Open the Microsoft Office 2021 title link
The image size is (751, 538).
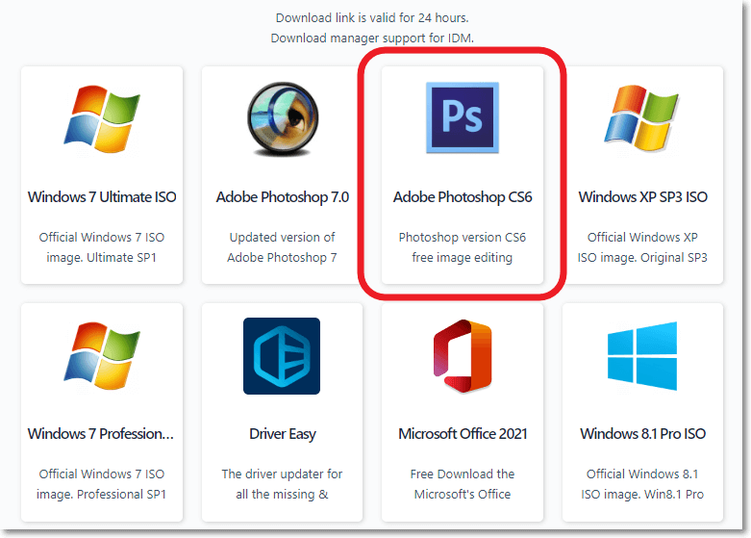463,434
